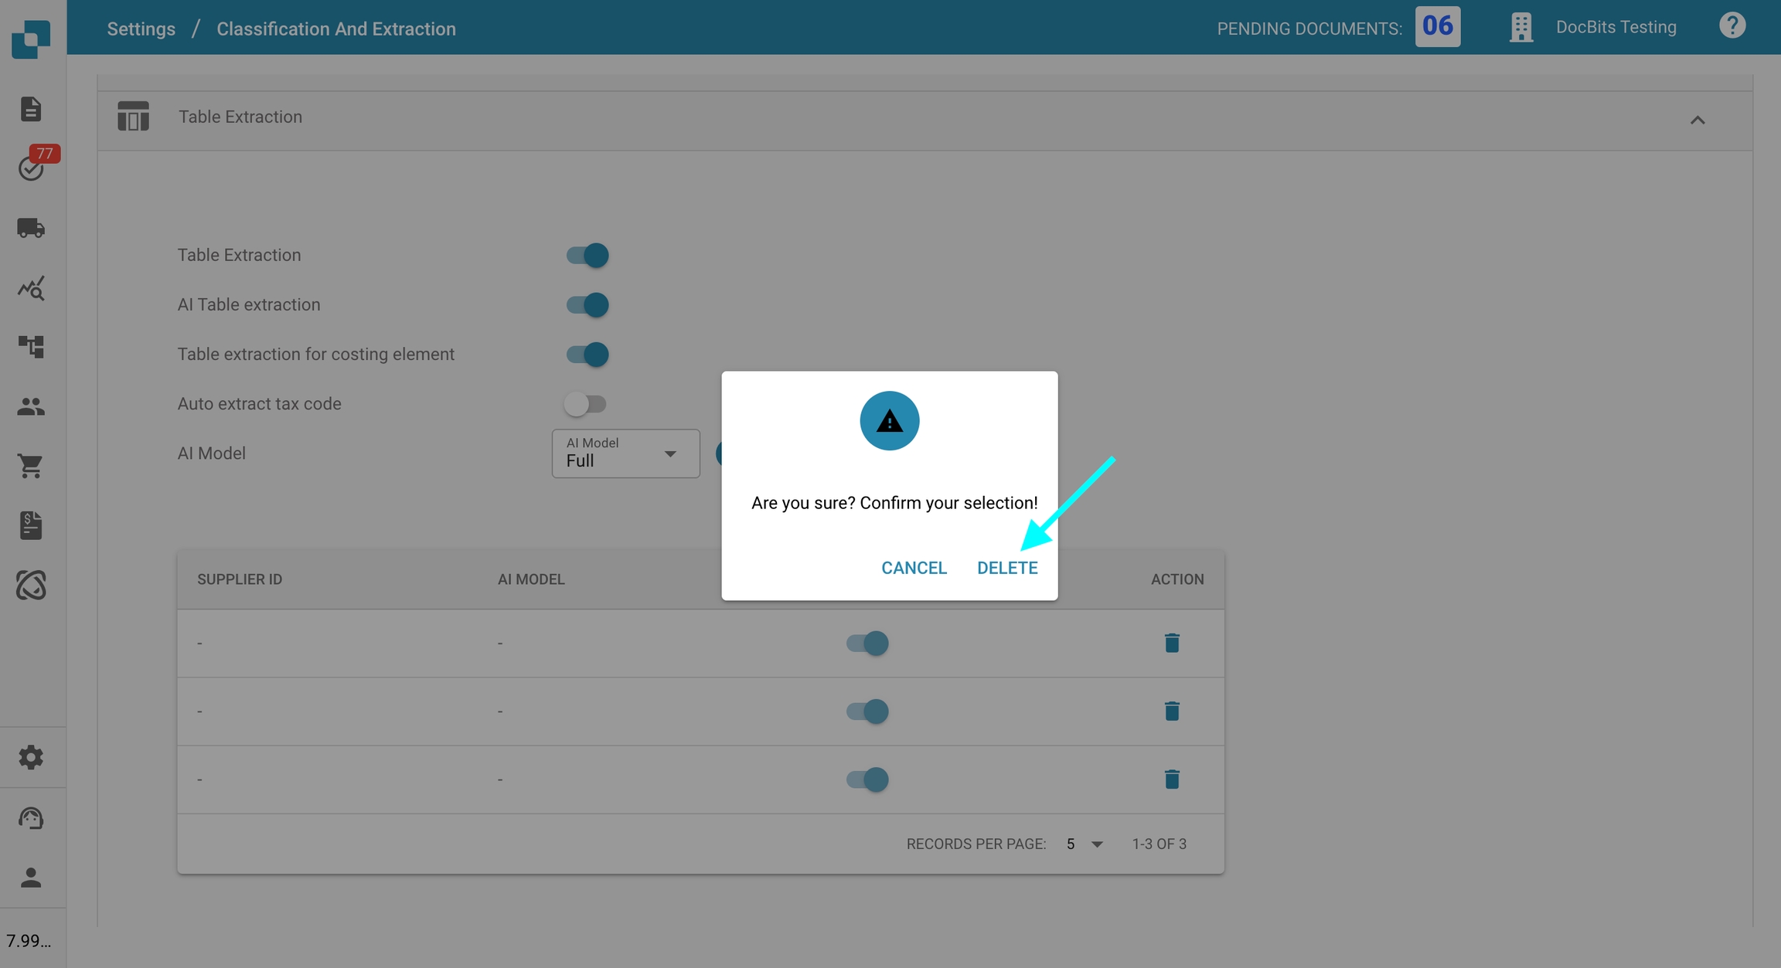Click the DELETE button in the dialog
Image resolution: width=1781 pixels, height=968 pixels.
point(1006,568)
